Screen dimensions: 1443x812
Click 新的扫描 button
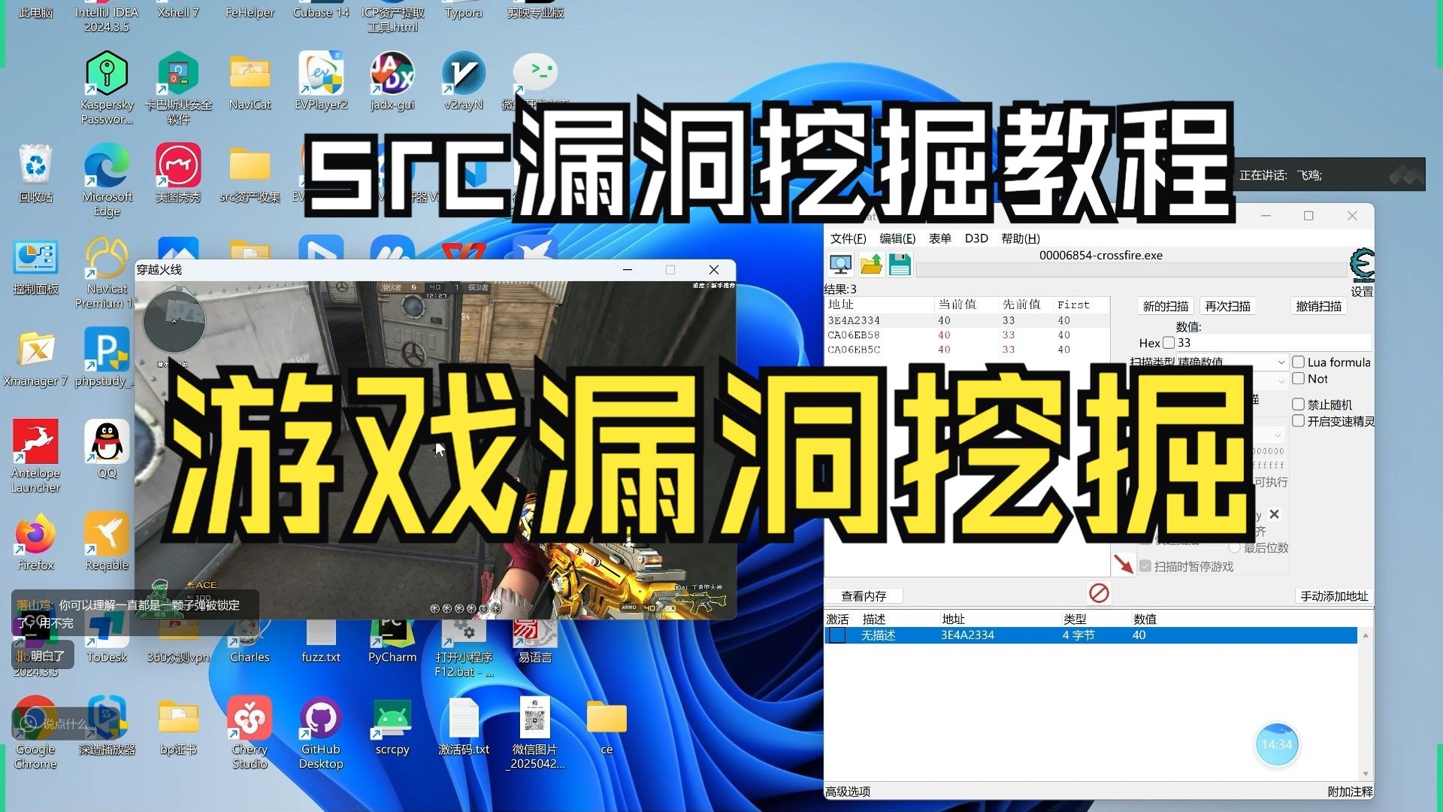point(1166,306)
